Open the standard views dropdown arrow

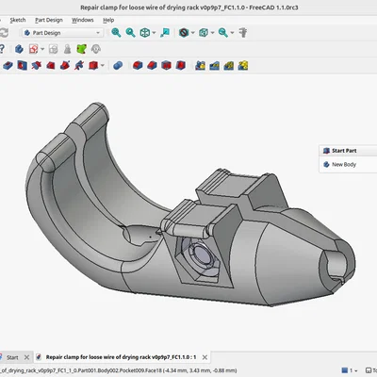(154, 33)
